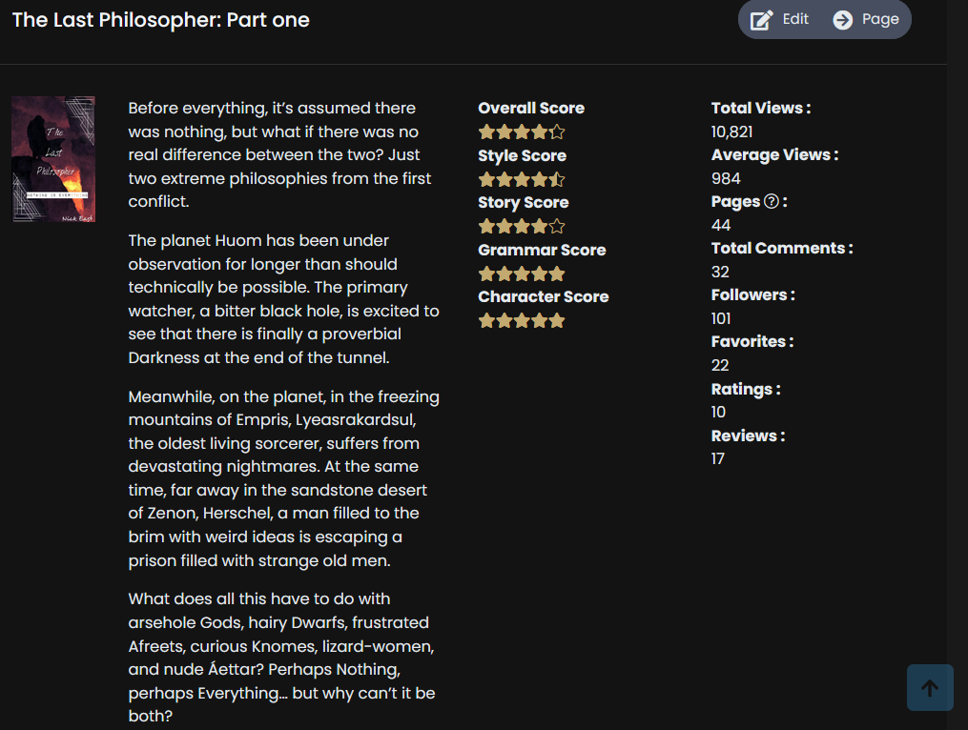
Task: Click the Edit pencil icon
Action: pos(761,20)
